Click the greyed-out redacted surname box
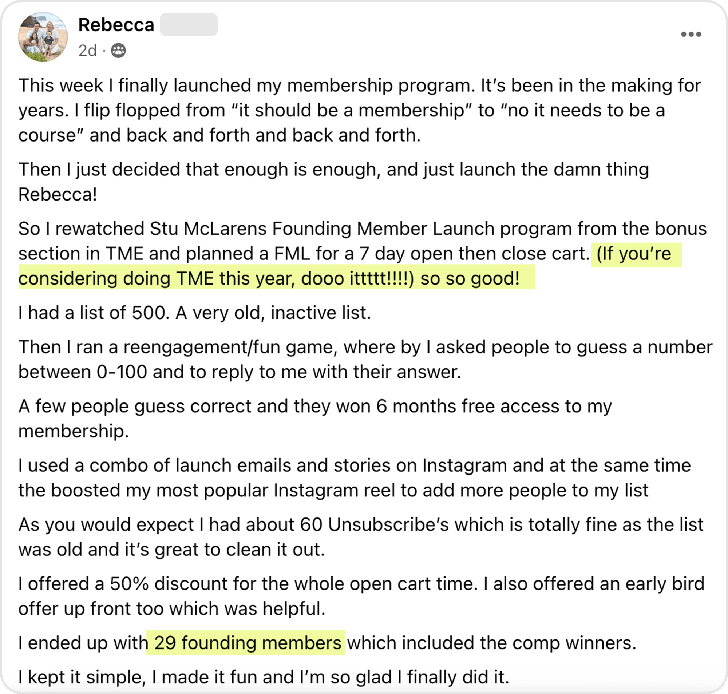This screenshot has width=728, height=694. click(x=189, y=24)
